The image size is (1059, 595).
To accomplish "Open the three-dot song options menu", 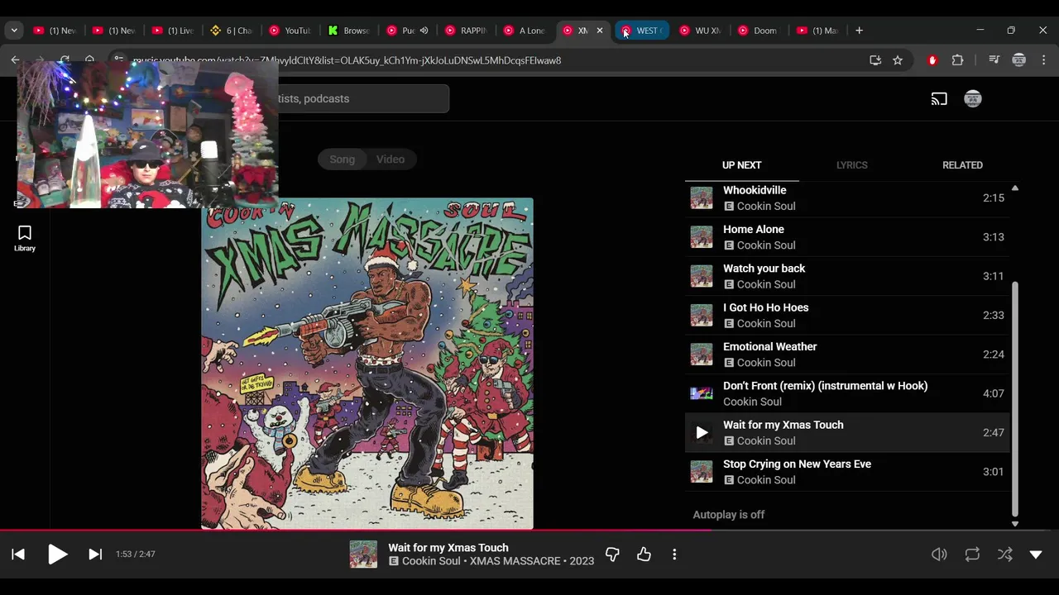I will tap(674, 555).
